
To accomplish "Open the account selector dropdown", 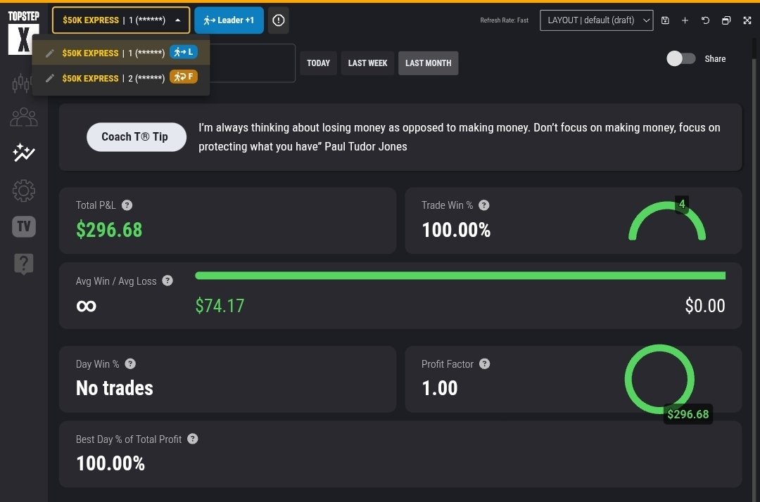I will (x=120, y=20).
